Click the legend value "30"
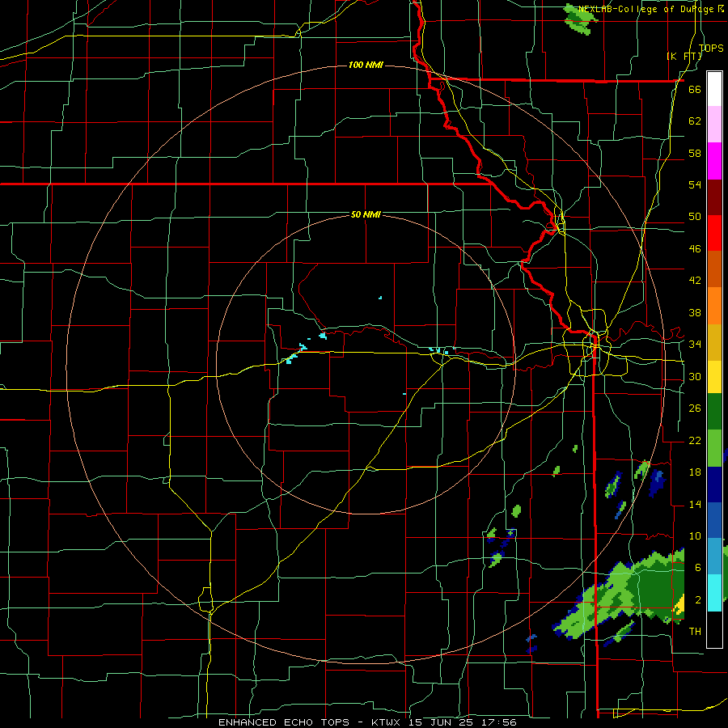Screen dimensions: 728x728 (695, 376)
